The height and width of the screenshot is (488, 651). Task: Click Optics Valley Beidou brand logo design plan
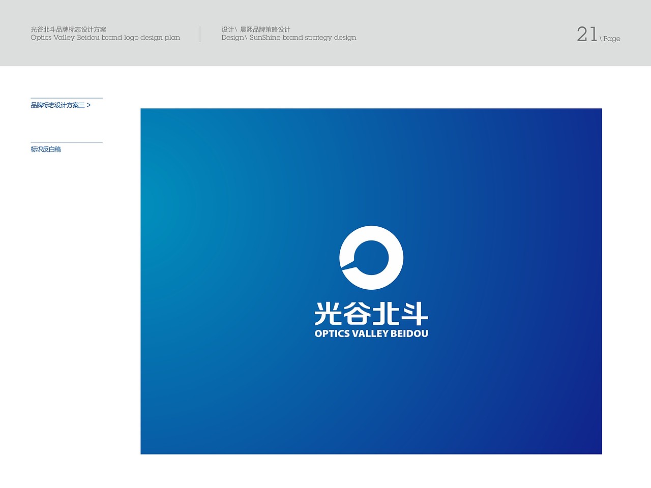tap(105, 38)
